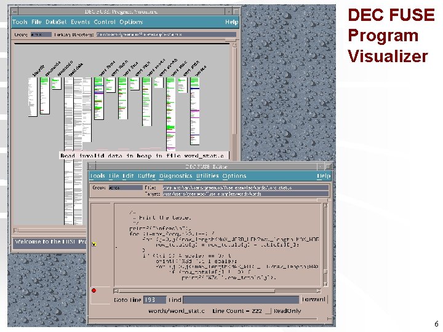Image resolution: width=443 pixels, height=332 pixels.
Task: Open the Diagnostics menu in FUSE Editor
Action: click(175, 176)
